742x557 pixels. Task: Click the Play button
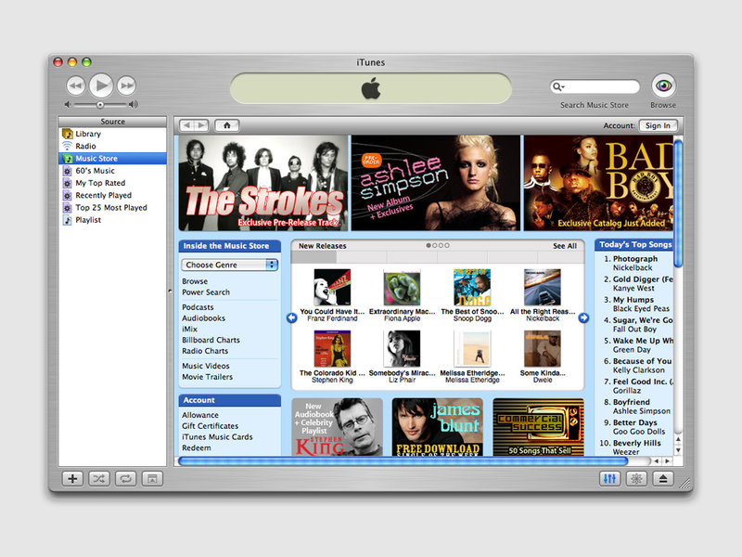pos(101,85)
